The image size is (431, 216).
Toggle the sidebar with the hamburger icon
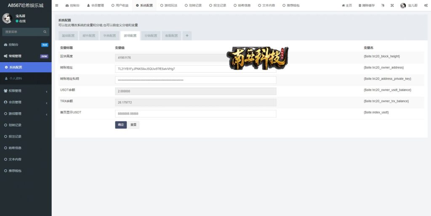(57, 5)
